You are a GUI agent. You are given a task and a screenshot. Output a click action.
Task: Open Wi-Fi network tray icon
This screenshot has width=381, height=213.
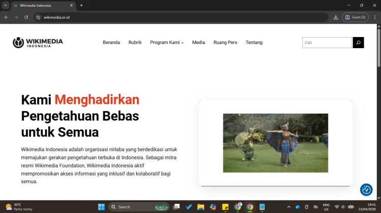point(337,207)
